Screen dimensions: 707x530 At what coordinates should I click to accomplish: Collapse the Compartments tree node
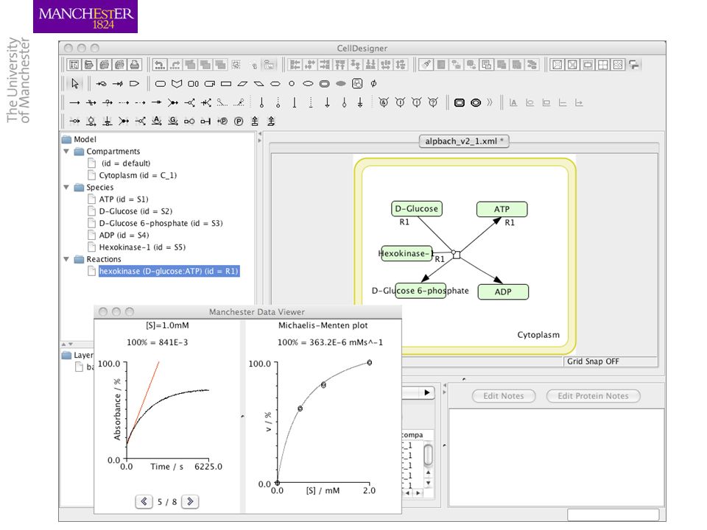click(66, 152)
